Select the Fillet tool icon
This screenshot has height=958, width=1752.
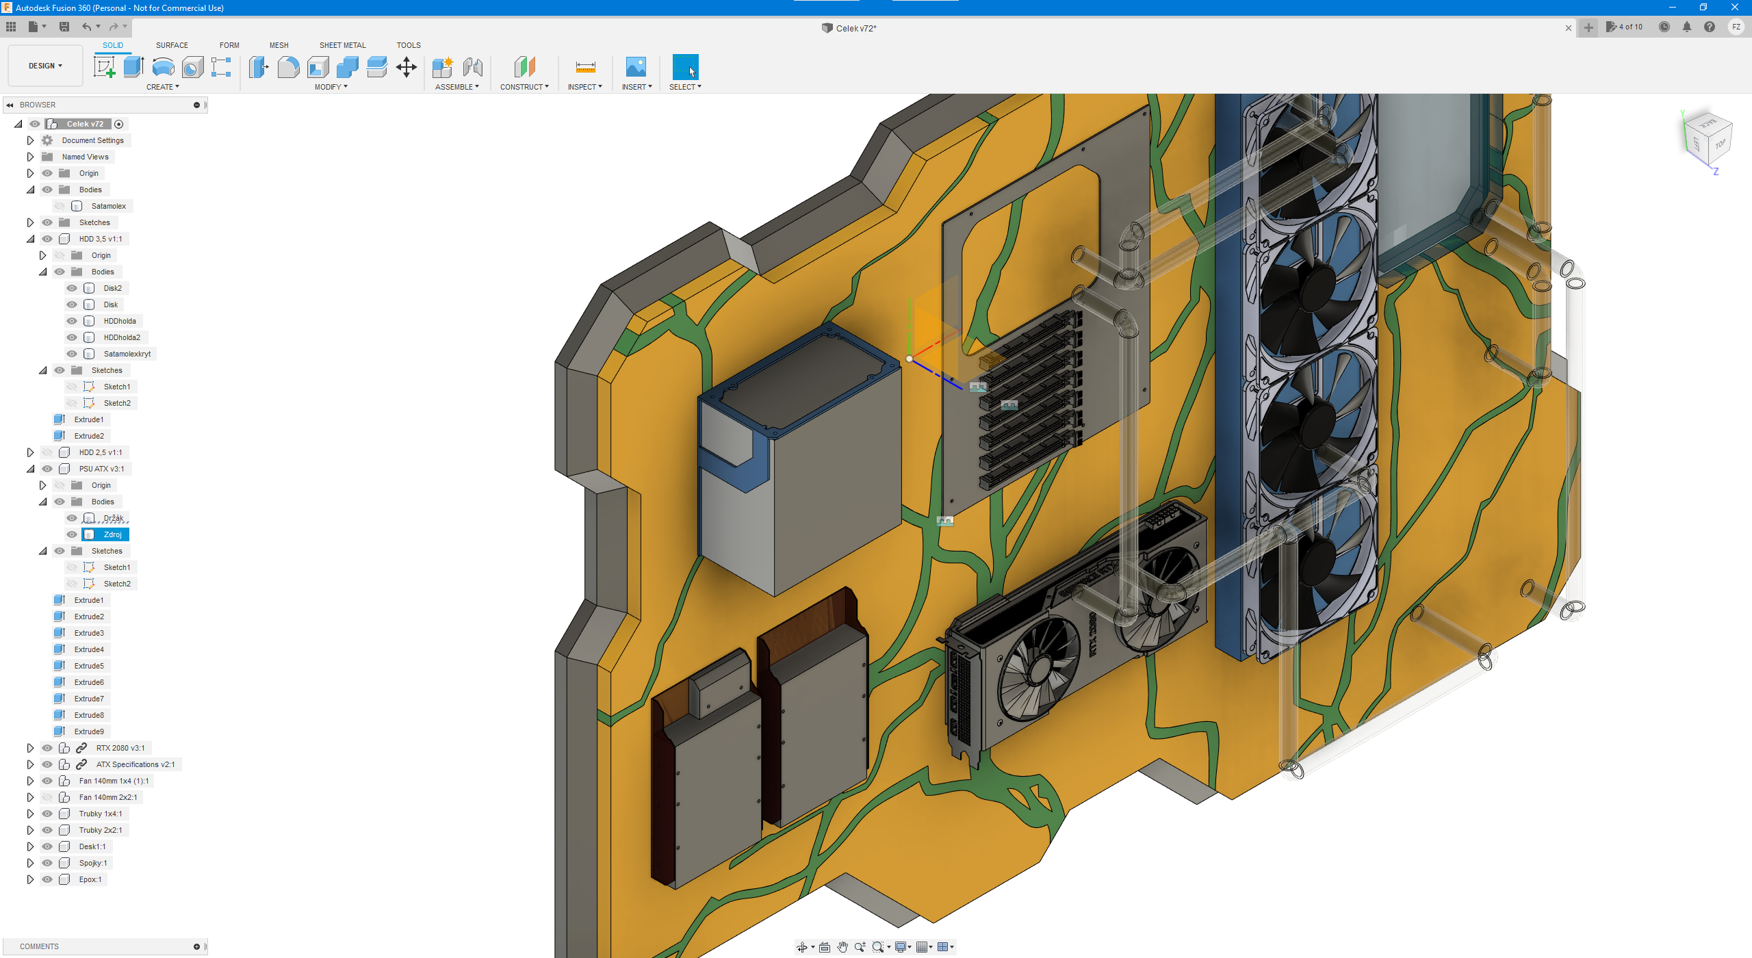(288, 67)
